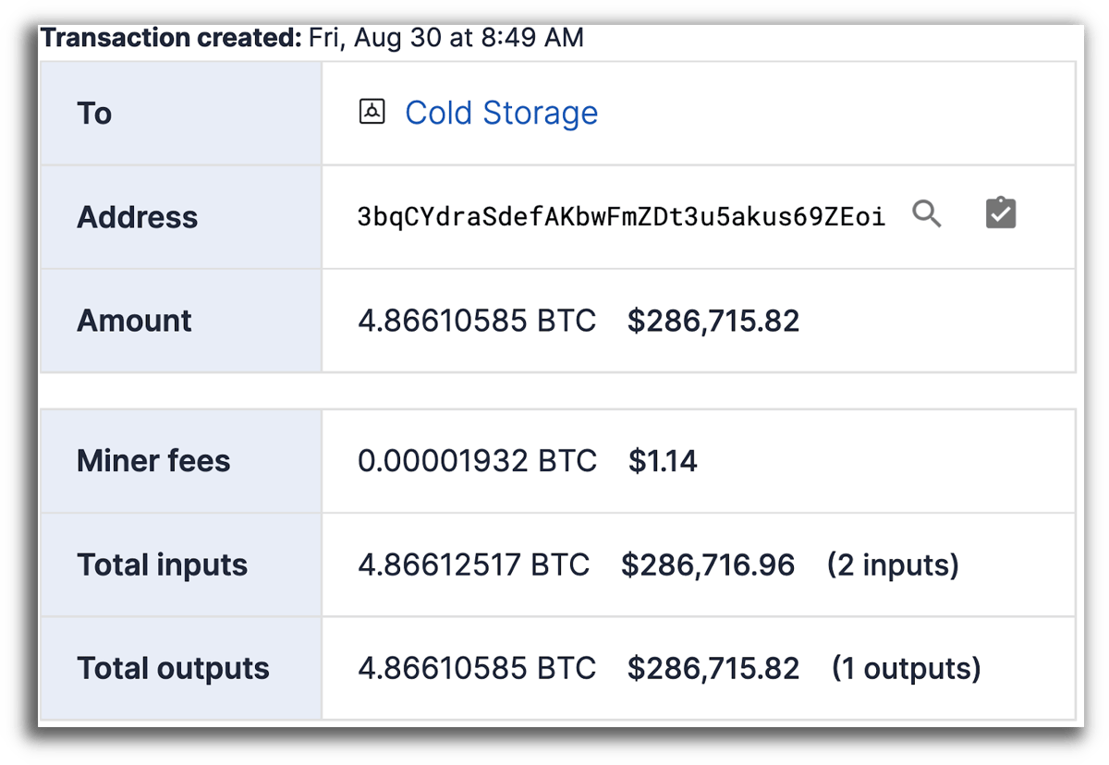This screenshot has width=1109, height=765.
Task: Click the dollar value in Total outputs row
Action: [x=713, y=668]
